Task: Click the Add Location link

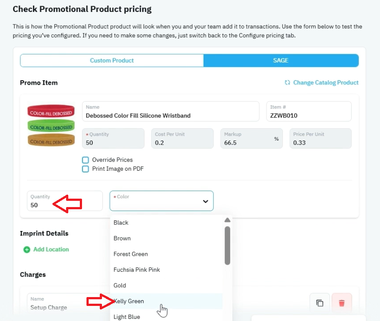Action: [x=51, y=249]
